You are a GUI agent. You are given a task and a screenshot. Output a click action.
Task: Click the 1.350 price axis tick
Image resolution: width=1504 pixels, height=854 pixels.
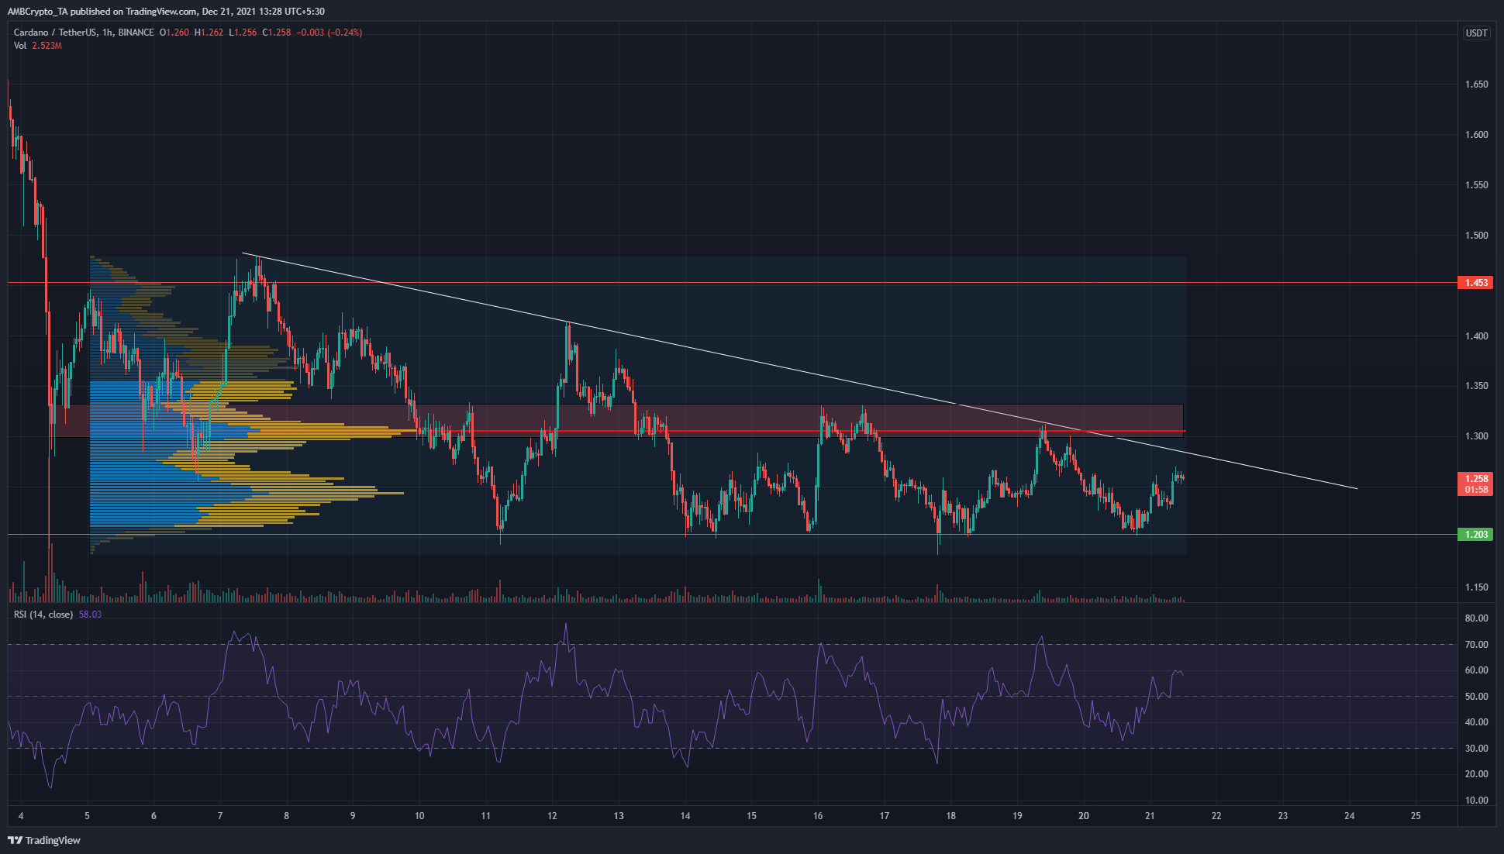click(x=1476, y=386)
